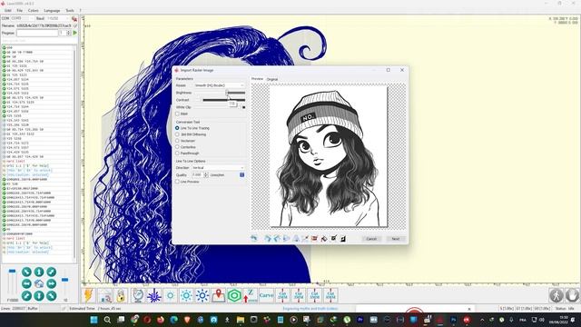581x327 pixels.
Task: Click the green hexagon nut icon
Action: click(234, 295)
